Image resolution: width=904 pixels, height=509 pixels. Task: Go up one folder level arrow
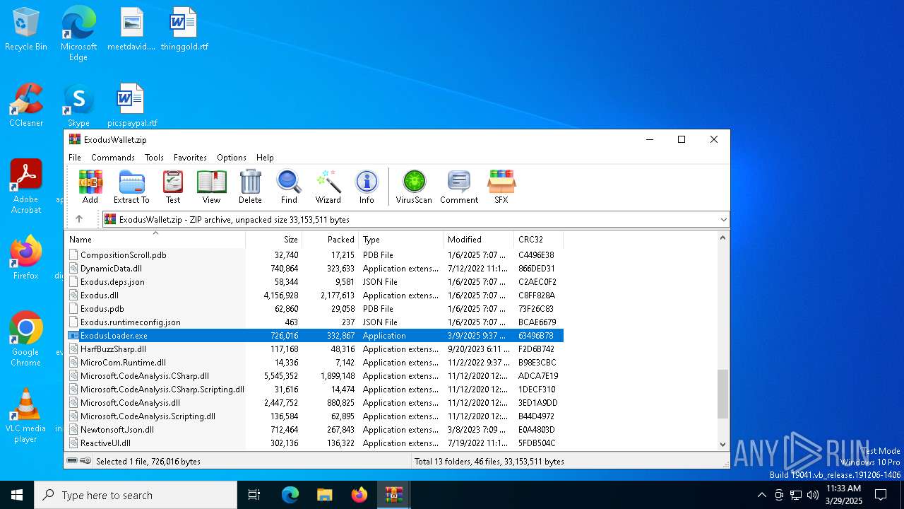(79, 219)
